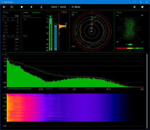
Task: Click the 64 DSD rate value
Action: pos(4,36)
